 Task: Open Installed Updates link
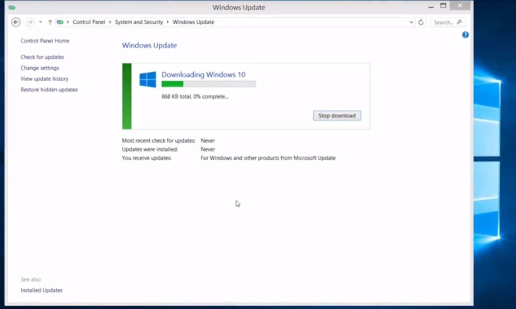tap(42, 290)
